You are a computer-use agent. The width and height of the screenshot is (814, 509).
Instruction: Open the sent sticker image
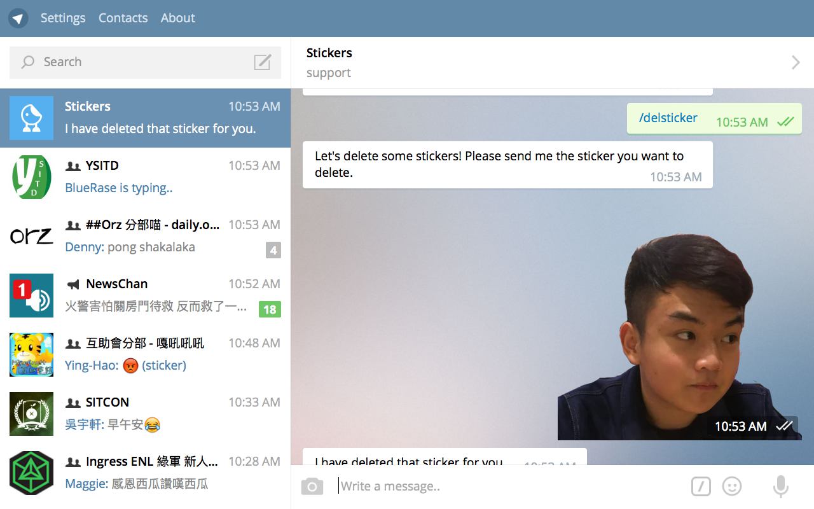[679, 337]
